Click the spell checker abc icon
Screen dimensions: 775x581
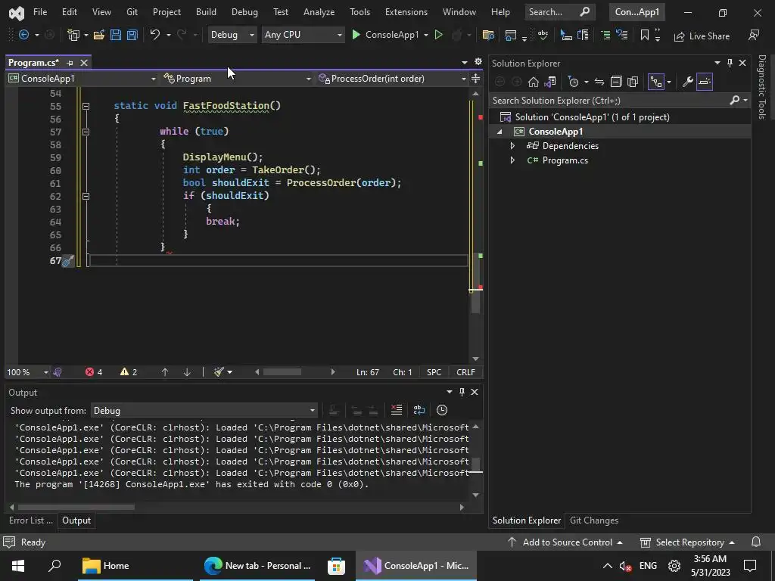click(543, 35)
